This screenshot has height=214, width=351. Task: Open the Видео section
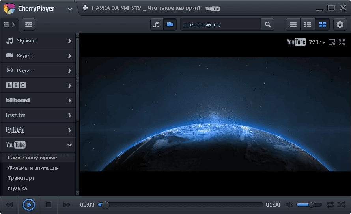(38, 55)
